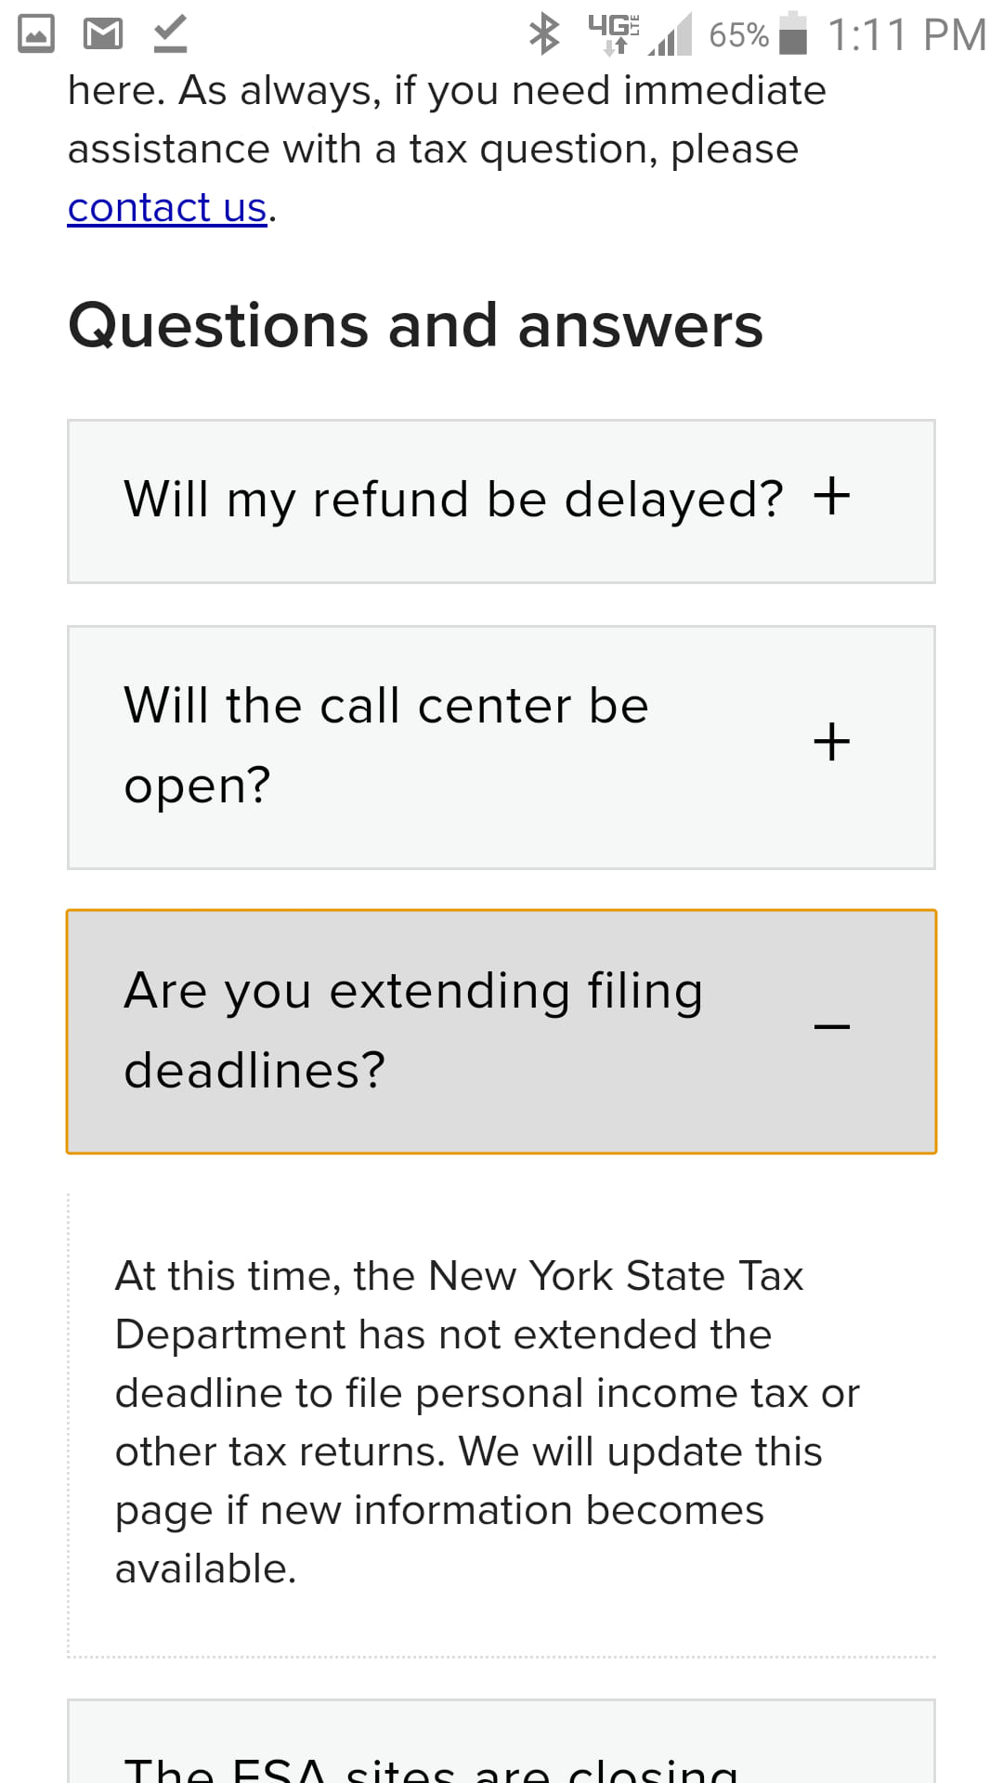The height and width of the screenshot is (1783, 1003).
Task: Tap the plus icon beside refund question
Action: click(x=831, y=496)
